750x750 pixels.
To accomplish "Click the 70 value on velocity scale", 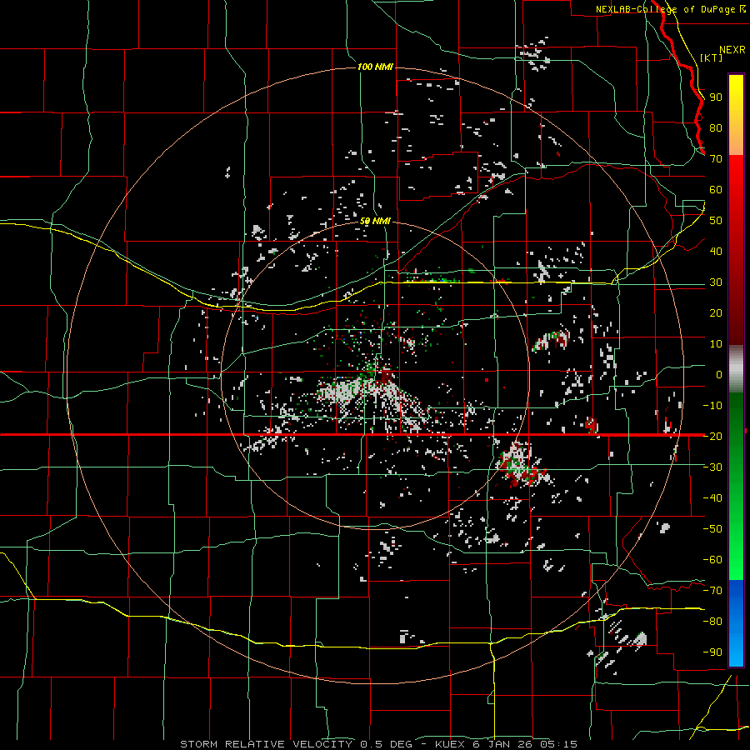I will [x=716, y=159].
